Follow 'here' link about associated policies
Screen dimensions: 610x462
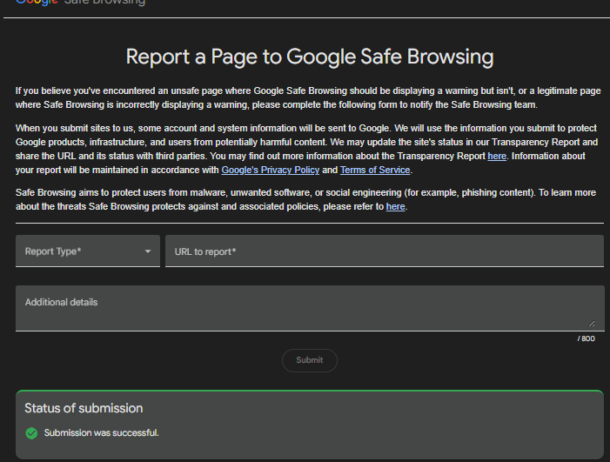tap(395, 207)
